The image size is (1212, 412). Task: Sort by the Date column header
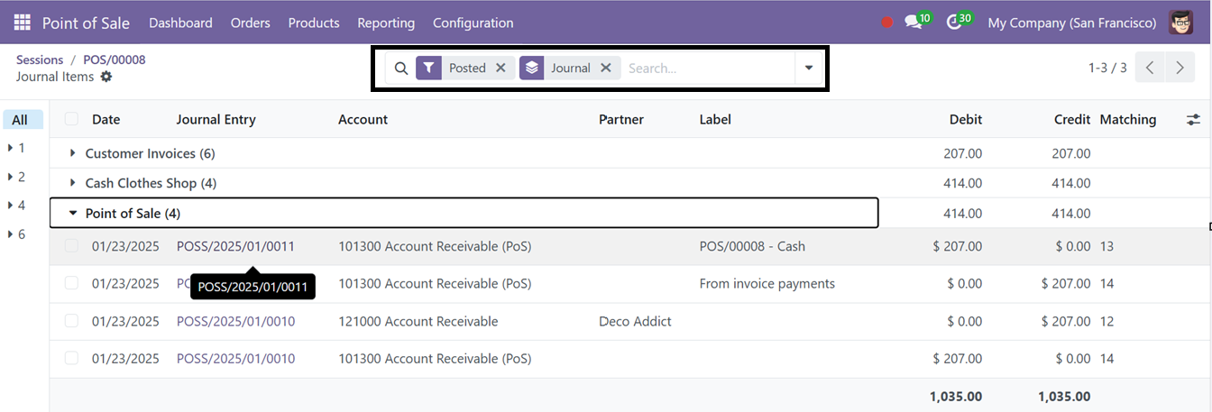(x=106, y=119)
